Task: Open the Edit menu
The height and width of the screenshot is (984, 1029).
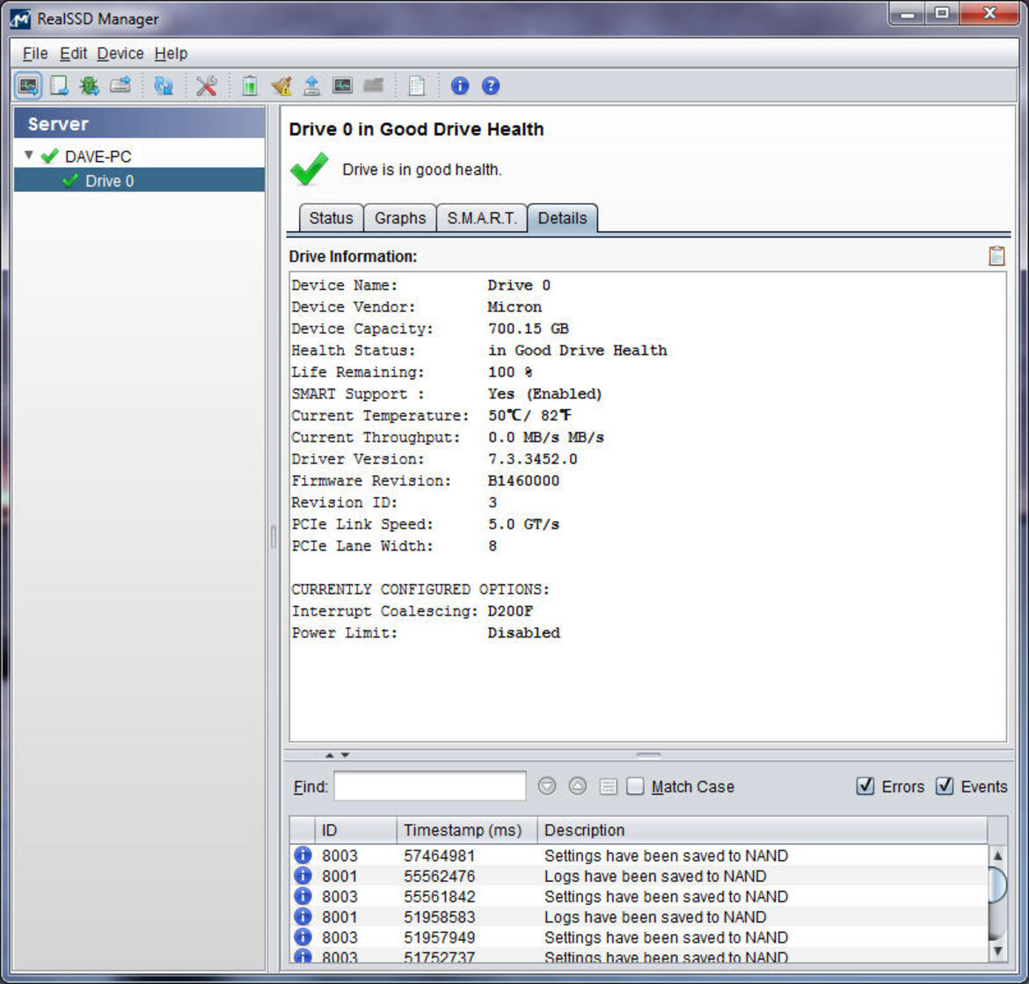Action: pos(73,53)
